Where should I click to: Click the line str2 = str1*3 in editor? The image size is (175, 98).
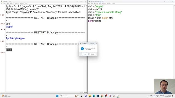coord(95,9)
